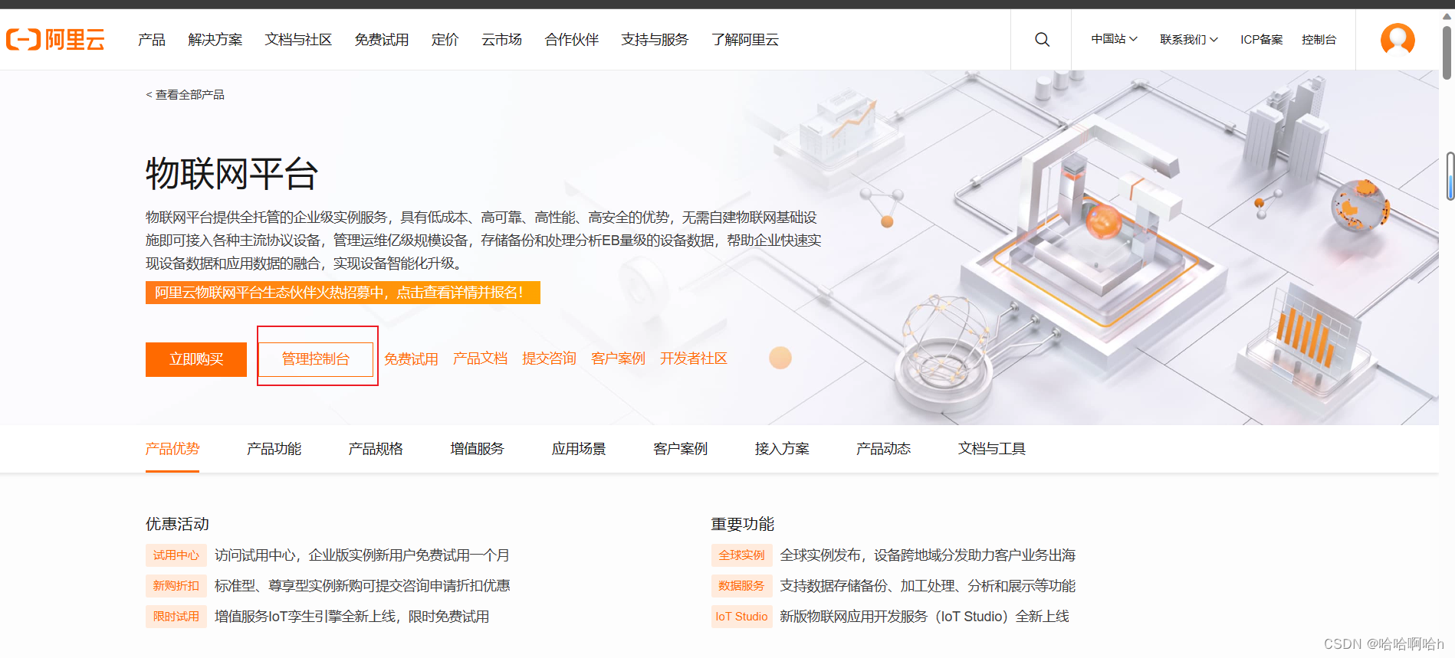This screenshot has width=1455, height=658.
Task: Open the 解决方案 navigation menu
Action: click(215, 39)
